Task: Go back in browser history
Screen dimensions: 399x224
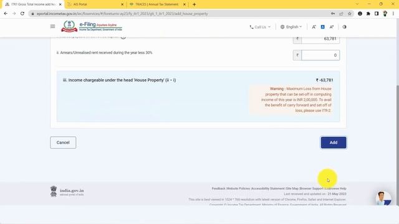Action: click(6, 14)
